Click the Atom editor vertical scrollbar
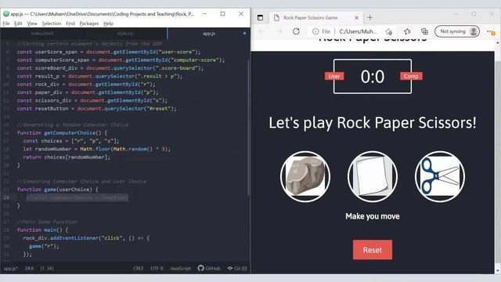The image size is (501, 282). click(x=248, y=128)
